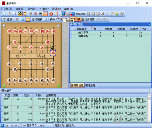Switch to 开局库信息 tab

[77, 85]
